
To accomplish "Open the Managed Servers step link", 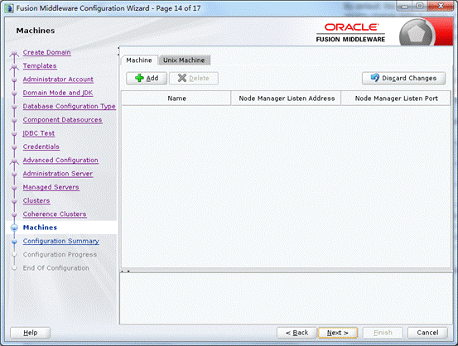I will click(51, 187).
